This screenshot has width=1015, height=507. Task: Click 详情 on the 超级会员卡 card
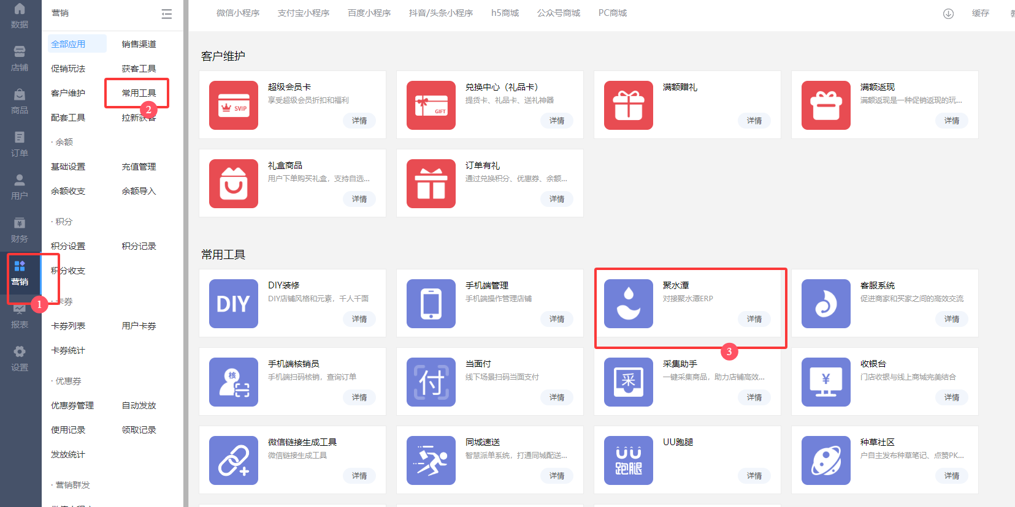[359, 121]
